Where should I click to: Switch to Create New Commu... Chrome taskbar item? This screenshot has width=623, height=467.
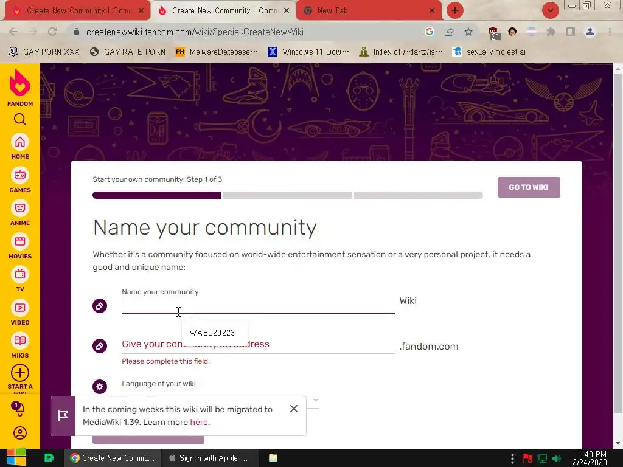click(113, 458)
